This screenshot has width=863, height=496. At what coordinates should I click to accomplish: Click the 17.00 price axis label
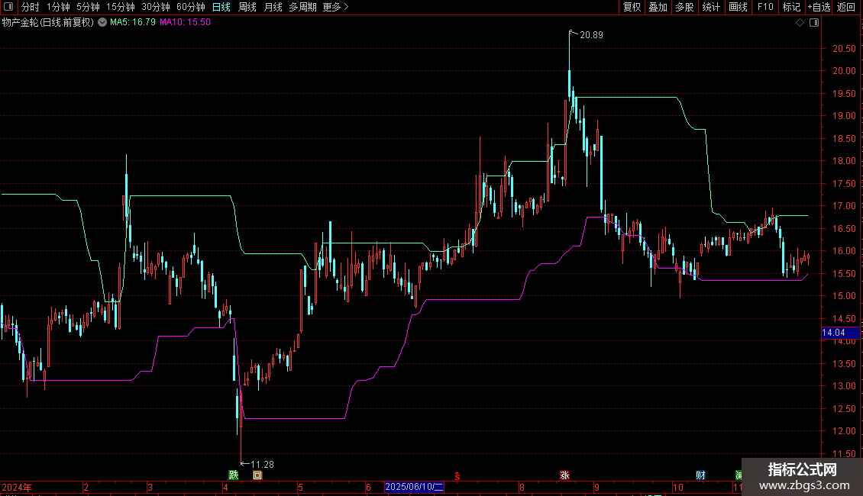point(844,206)
